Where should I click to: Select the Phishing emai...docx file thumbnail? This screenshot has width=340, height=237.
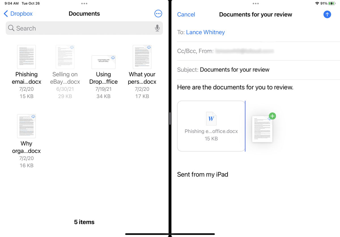(26, 57)
